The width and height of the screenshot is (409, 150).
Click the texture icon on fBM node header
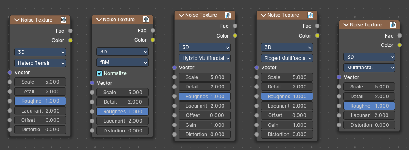(146, 19)
